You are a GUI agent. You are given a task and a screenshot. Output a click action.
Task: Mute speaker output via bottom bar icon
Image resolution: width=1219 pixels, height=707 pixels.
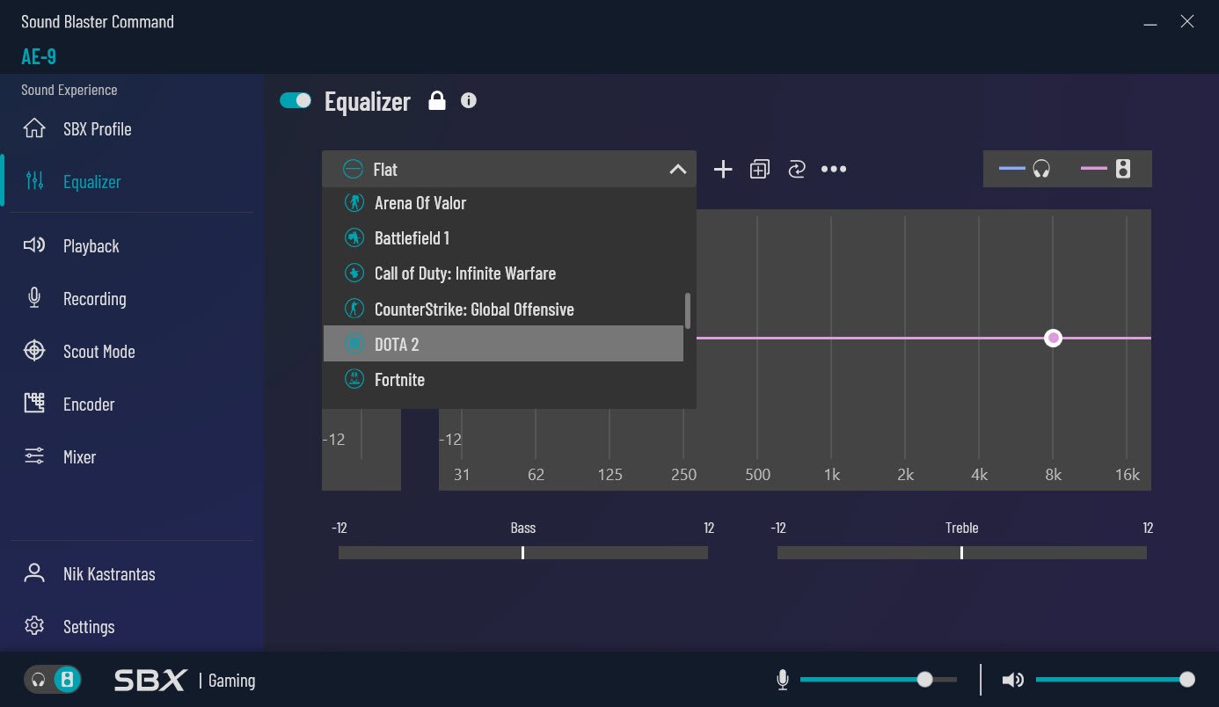click(1013, 680)
